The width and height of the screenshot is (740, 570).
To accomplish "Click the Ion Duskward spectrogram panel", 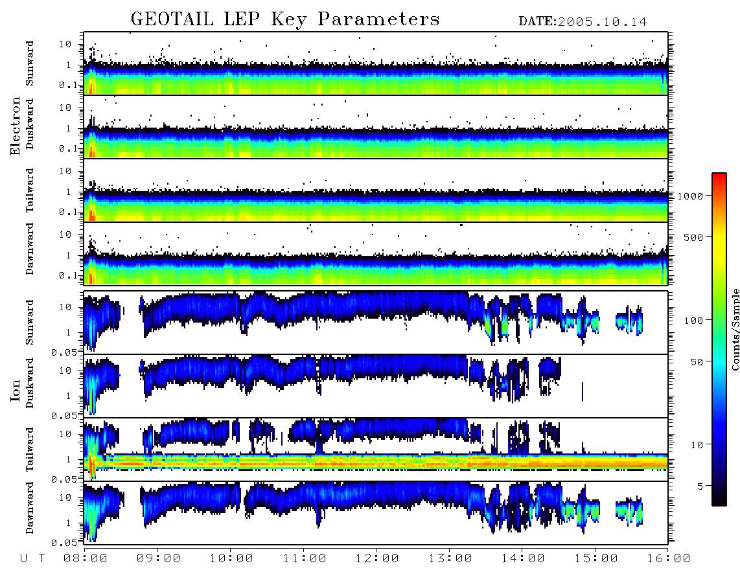I will pos(376,386).
